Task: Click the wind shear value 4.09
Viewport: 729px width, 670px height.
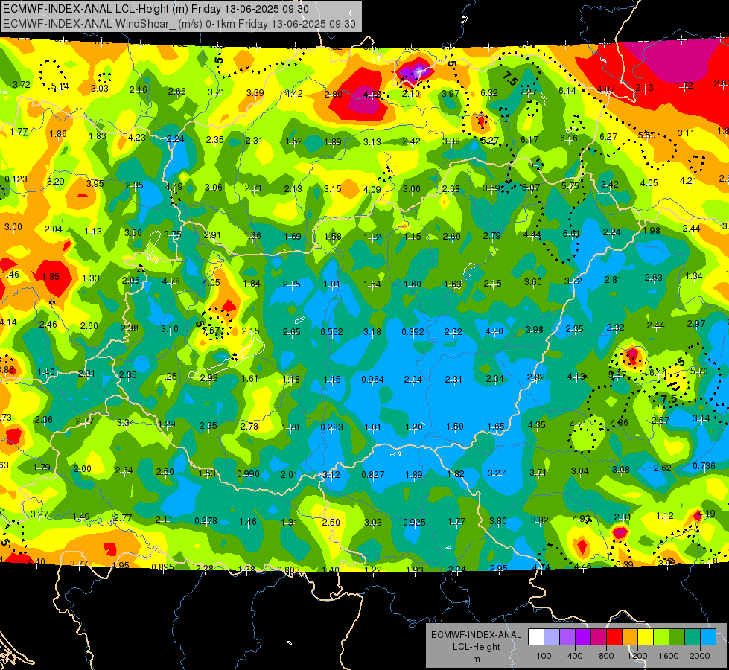Action: coord(372,189)
